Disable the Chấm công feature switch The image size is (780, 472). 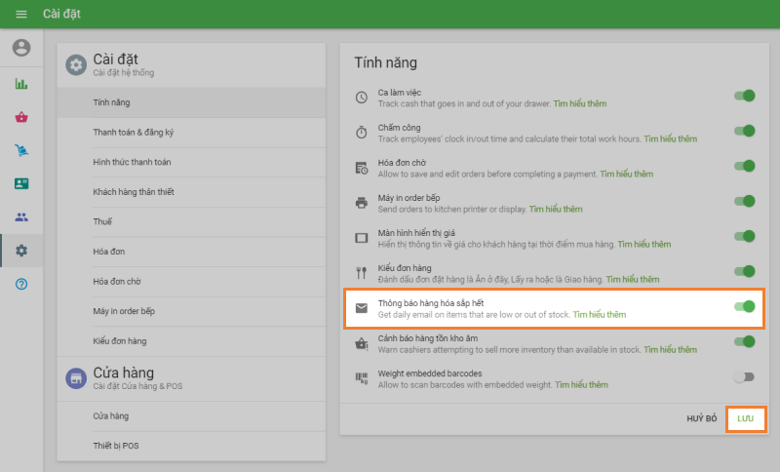pyautogui.click(x=744, y=131)
